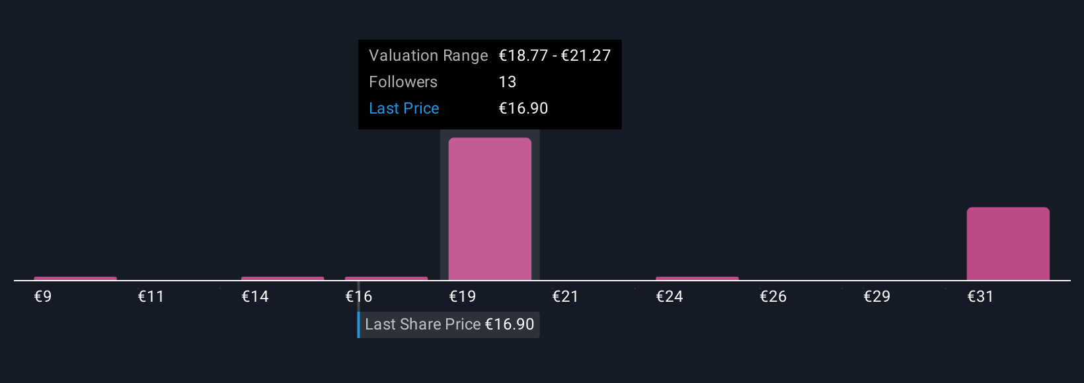Click the €29 axis label
Screen dimensions: 1084x383
click(x=877, y=296)
